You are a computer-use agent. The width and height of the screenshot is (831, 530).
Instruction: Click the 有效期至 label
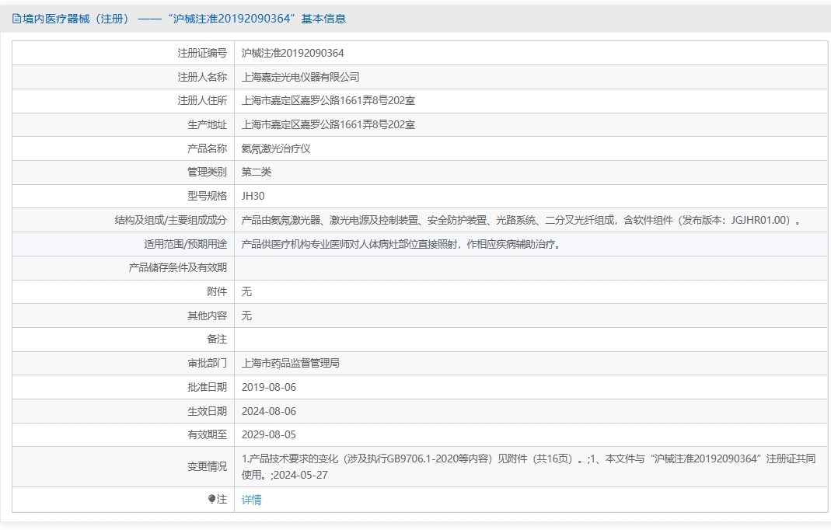207,434
